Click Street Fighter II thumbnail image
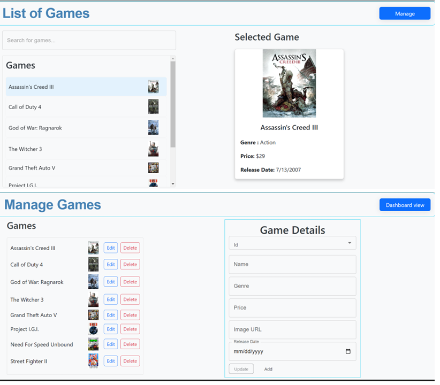This screenshot has height=385, width=440. click(93, 361)
